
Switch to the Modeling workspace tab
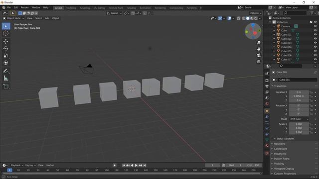click(x=71, y=8)
